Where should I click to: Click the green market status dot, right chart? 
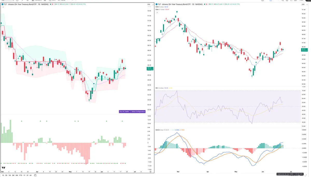205,4
